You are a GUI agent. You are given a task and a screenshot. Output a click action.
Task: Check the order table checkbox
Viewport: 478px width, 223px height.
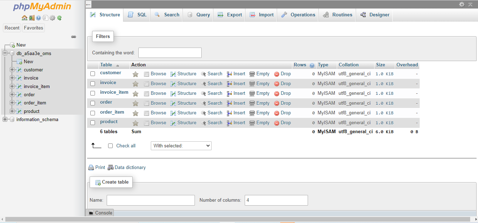pyautogui.click(x=93, y=103)
